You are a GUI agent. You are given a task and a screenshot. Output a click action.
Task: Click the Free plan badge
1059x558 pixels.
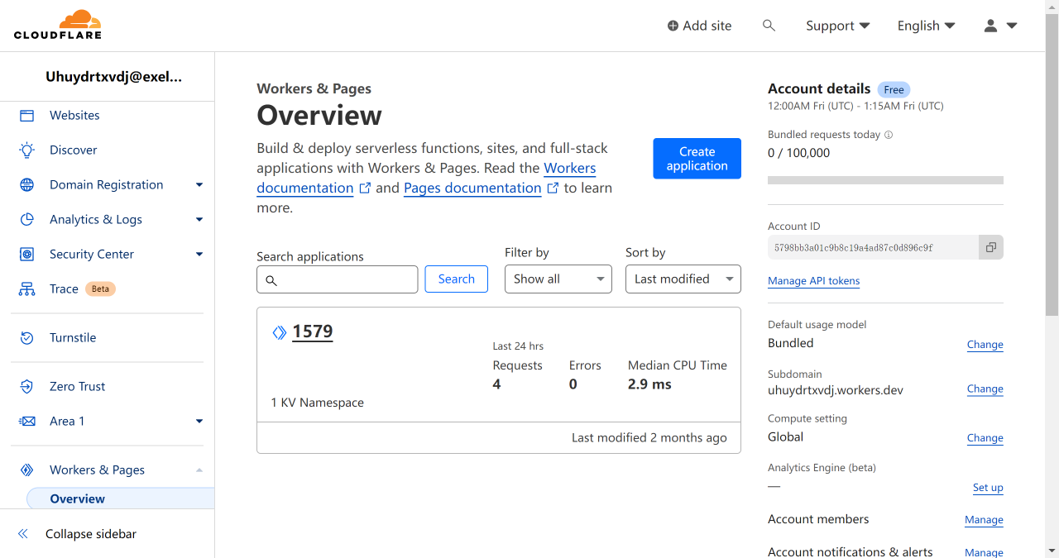894,89
